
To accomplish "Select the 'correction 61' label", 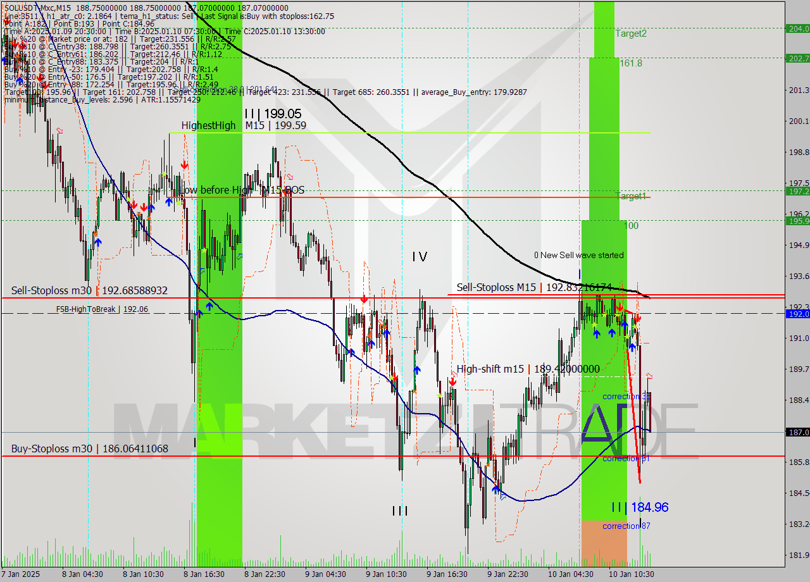I will [x=626, y=458].
